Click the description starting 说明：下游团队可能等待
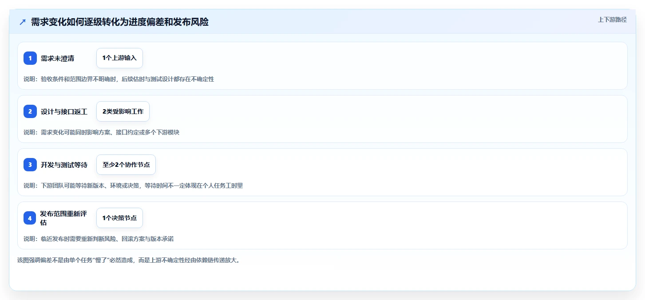The image size is (645, 300). point(133,186)
